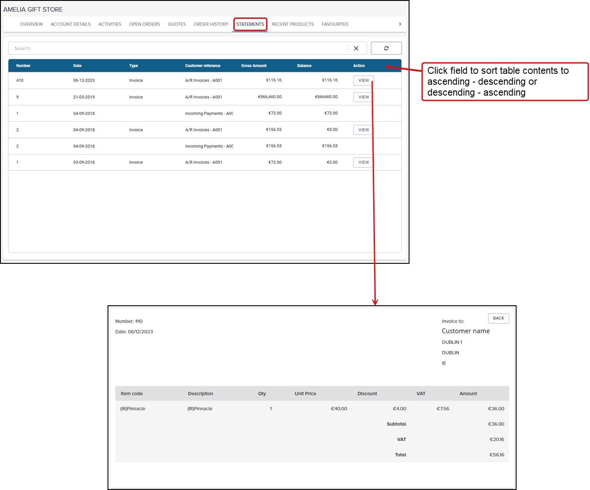Clear search with the X icon
590x490 pixels.
[356, 48]
